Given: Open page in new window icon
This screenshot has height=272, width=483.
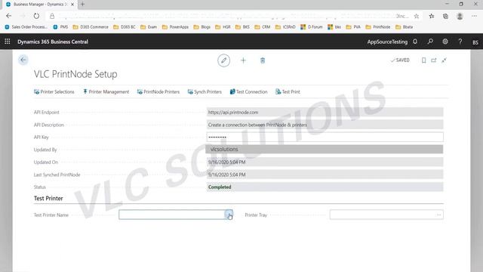Looking at the screenshot, I should click(434, 60).
